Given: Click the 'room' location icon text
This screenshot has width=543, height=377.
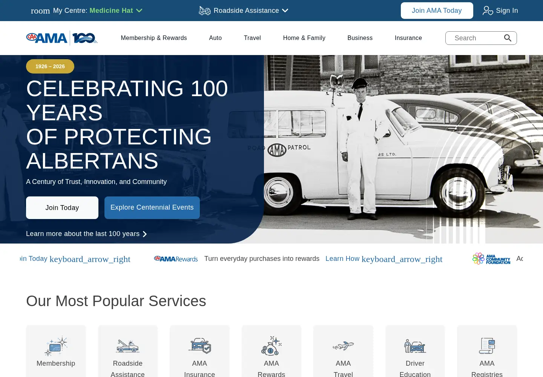Looking at the screenshot, I should click(x=40, y=11).
